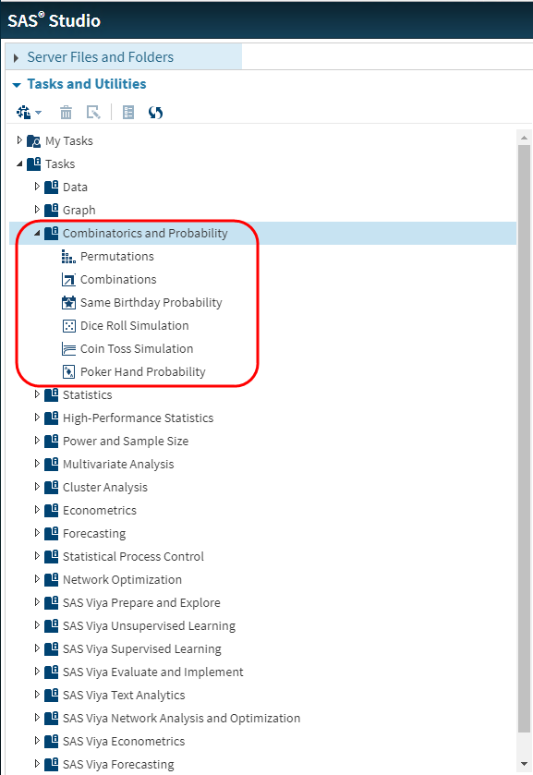Open the Dice Roll Simulation icon

pyautogui.click(x=68, y=326)
